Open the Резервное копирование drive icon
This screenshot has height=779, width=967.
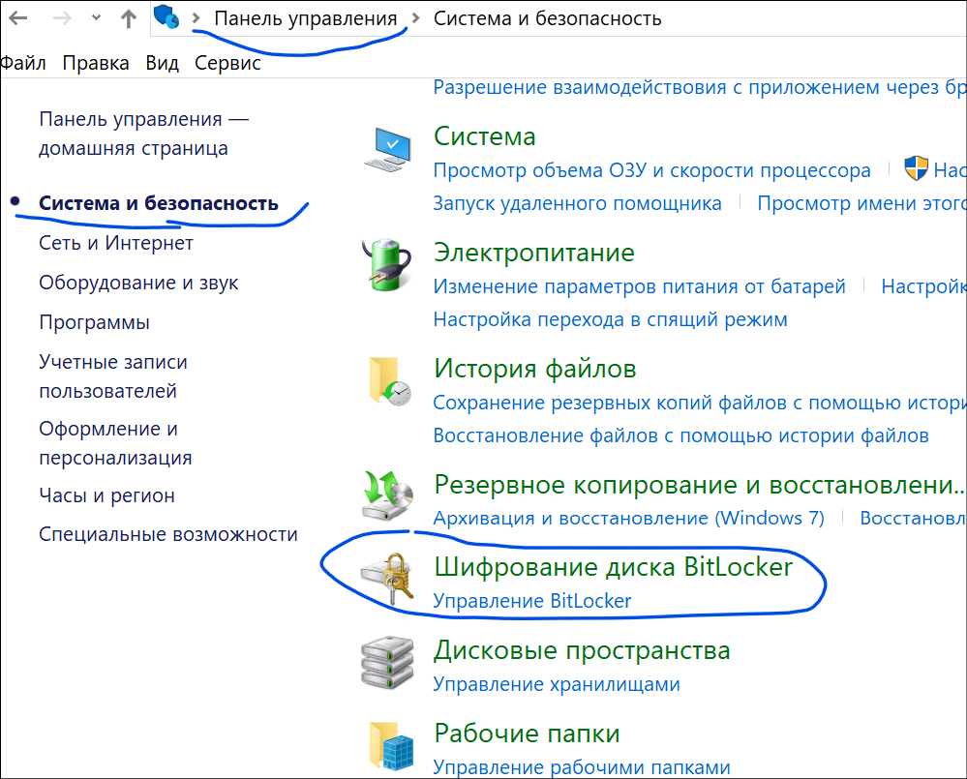pyautogui.click(x=388, y=495)
